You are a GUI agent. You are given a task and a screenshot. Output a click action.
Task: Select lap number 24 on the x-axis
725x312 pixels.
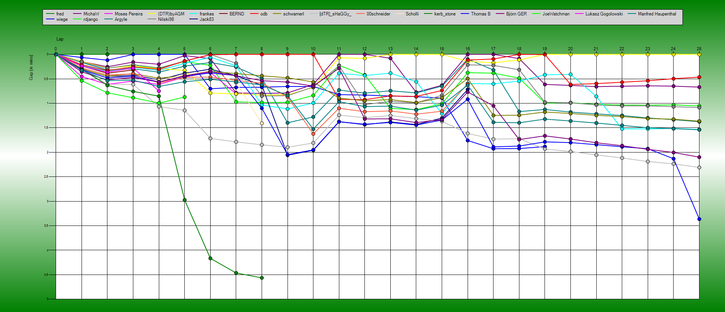pyautogui.click(x=673, y=49)
